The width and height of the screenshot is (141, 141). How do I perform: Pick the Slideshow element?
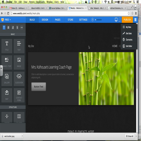click(19, 79)
